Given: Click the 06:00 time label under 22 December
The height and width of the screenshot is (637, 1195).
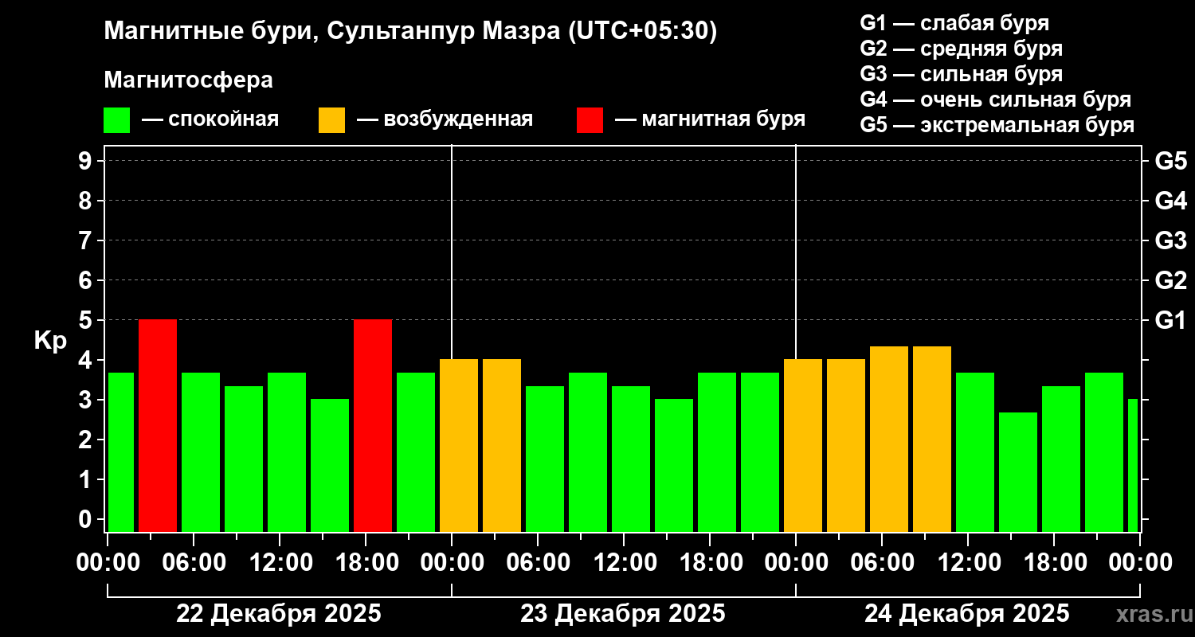Looking at the screenshot, I should (193, 563).
